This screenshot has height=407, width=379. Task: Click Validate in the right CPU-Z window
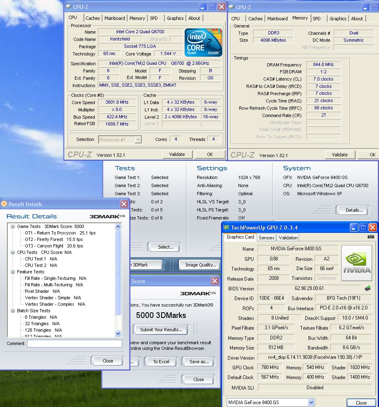pyautogui.click(x=340, y=155)
